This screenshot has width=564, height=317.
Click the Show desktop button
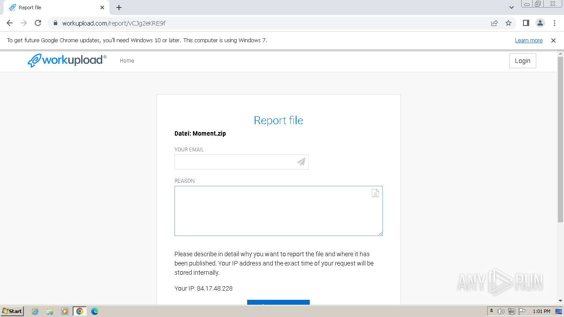[559, 311]
